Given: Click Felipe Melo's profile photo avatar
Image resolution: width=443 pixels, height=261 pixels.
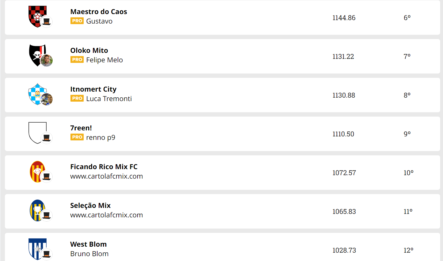Looking at the screenshot, I should point(47,61).
